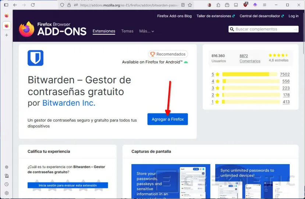Open the tracking protection shield icon
The width and height of the screenshot is (305, 199).
click(x=62, y=5)
